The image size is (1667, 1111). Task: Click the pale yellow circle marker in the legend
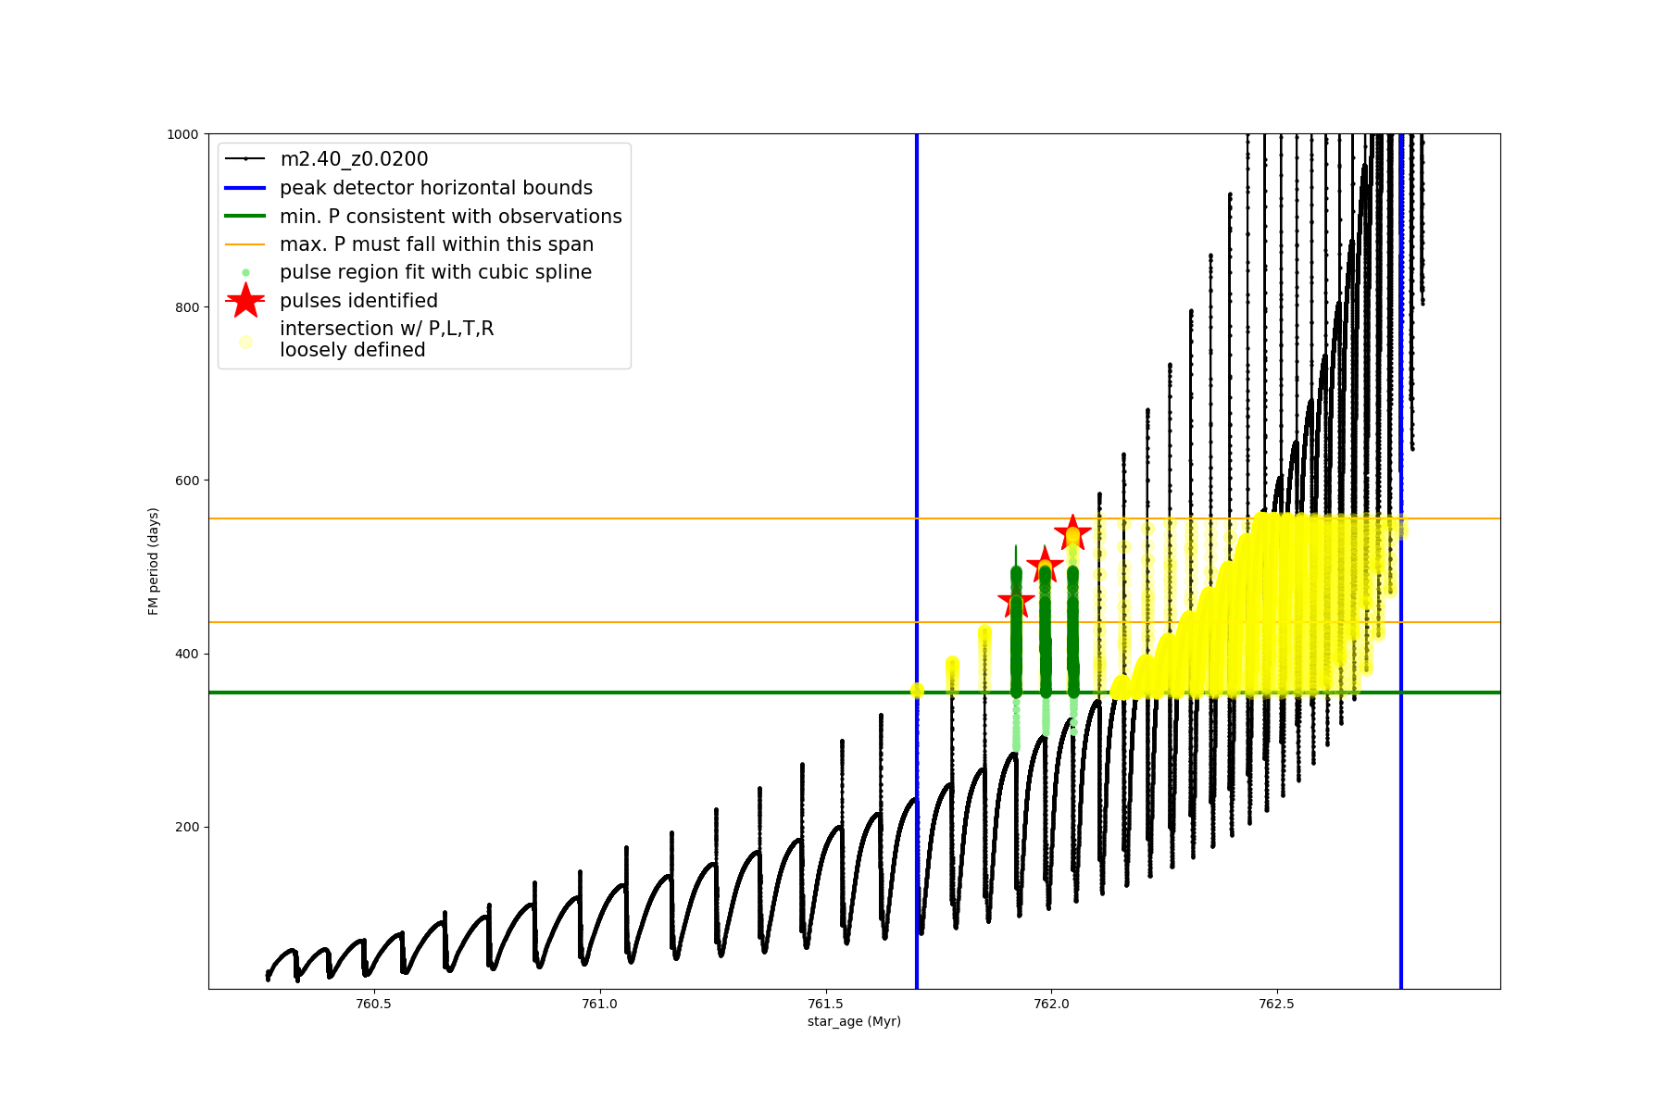tap(245, 342)
